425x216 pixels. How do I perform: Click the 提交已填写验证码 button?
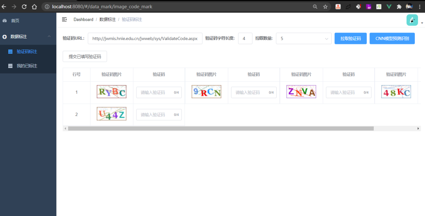point(85,57)
